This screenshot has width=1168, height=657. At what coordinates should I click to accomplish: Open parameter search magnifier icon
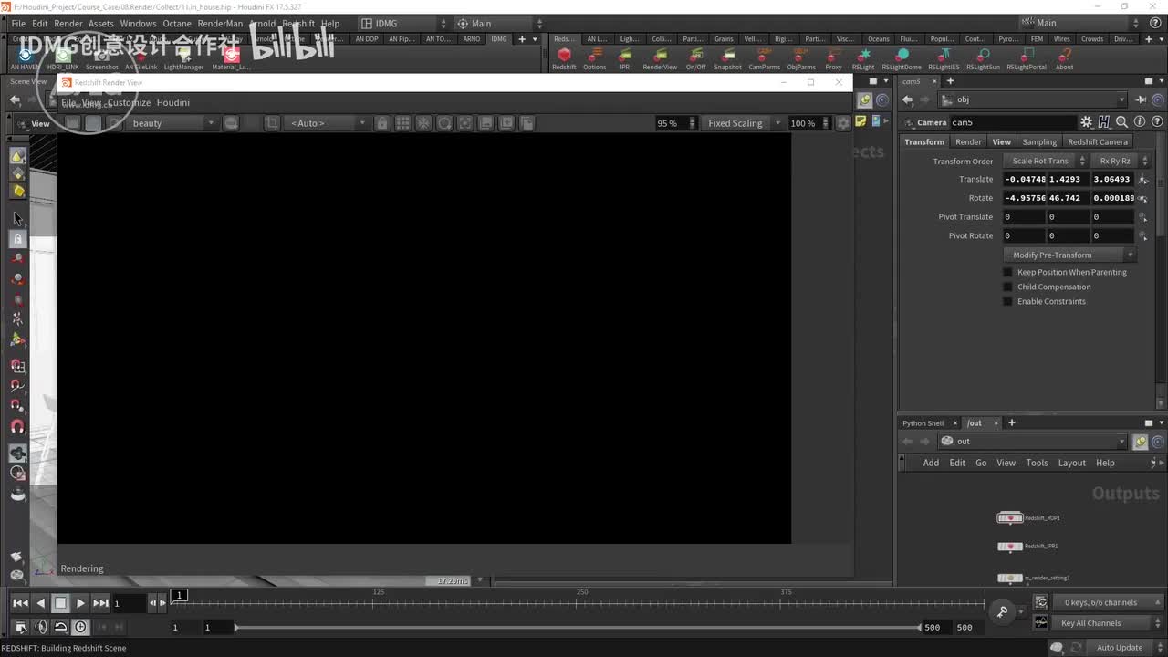(1121, 122)
